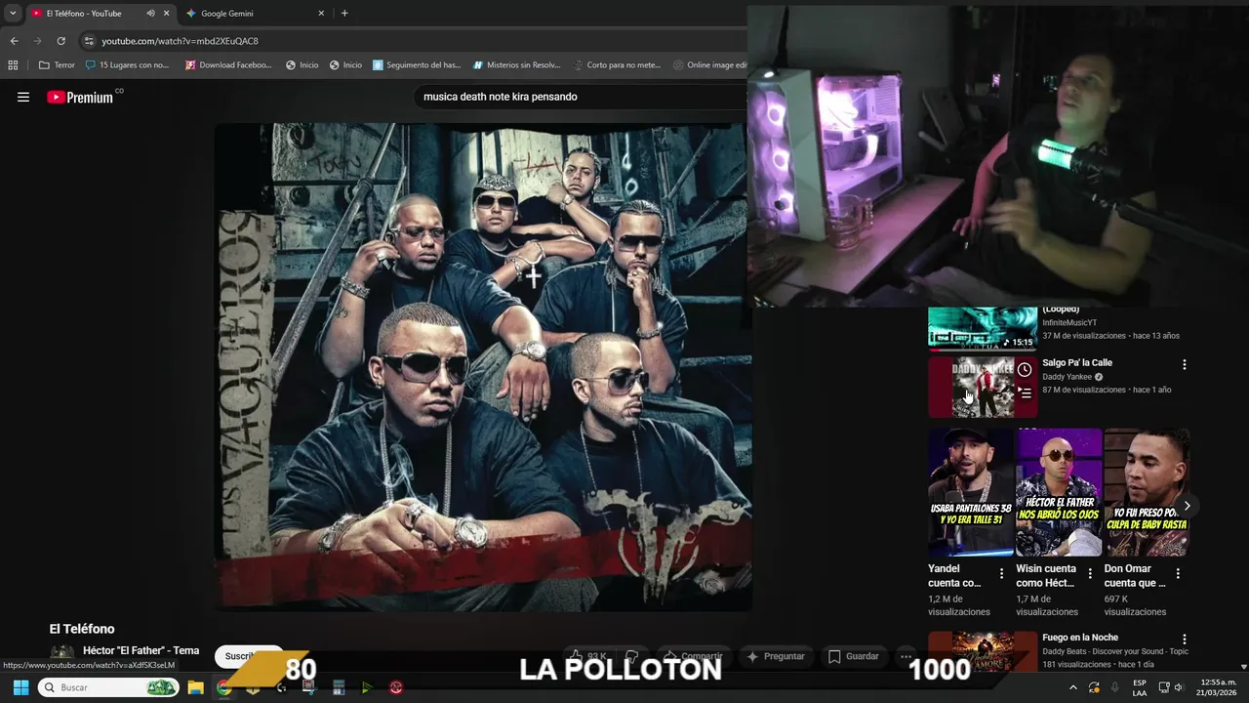Open the volume tray control

coord(1178,687)
